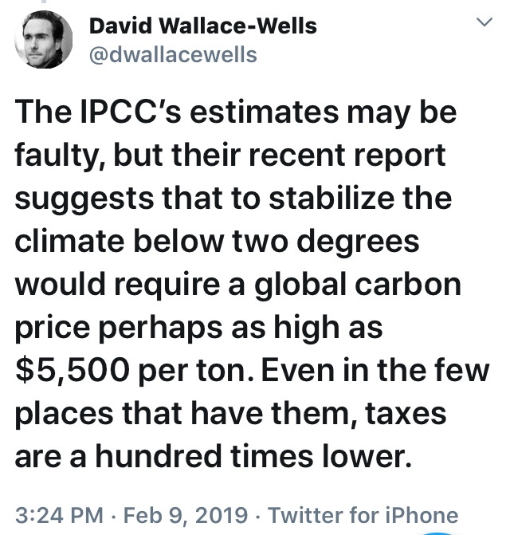Visit the @dwallacewells handle
This screenshot has width=510, height=535.
[x=173, y=54]
